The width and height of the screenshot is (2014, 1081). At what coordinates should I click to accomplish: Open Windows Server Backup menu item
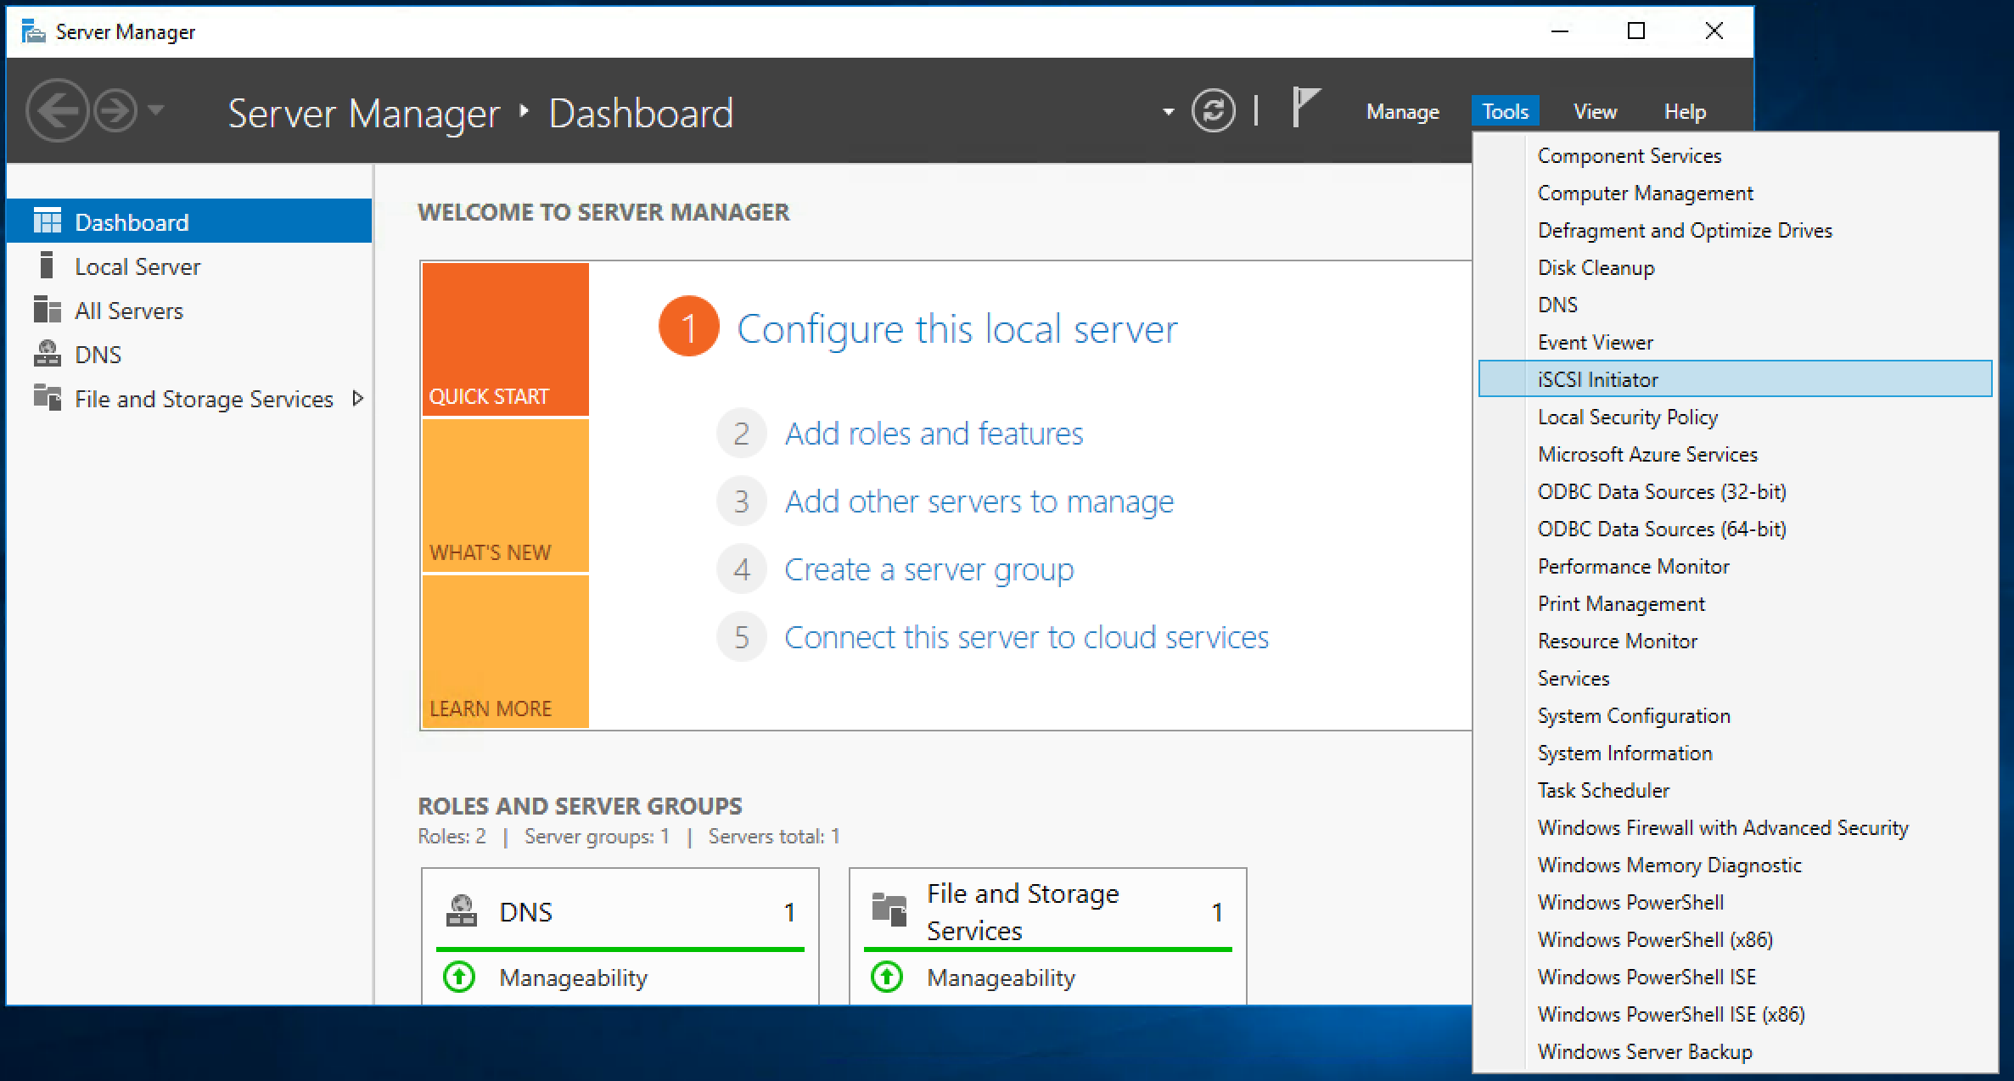(x=1735, y=1051)
